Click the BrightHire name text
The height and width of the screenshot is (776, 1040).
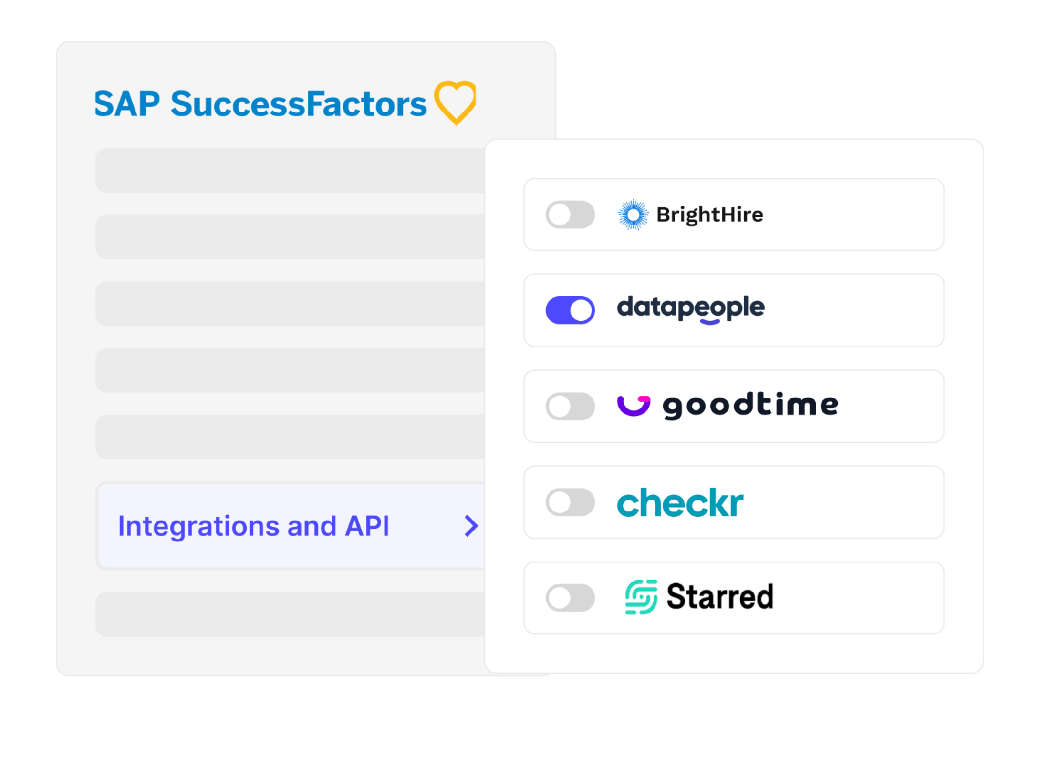709,214
